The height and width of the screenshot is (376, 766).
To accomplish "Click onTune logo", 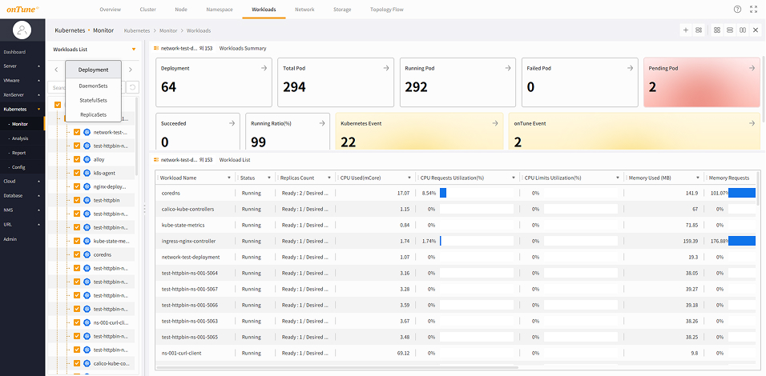I will [x=22, y=10].
